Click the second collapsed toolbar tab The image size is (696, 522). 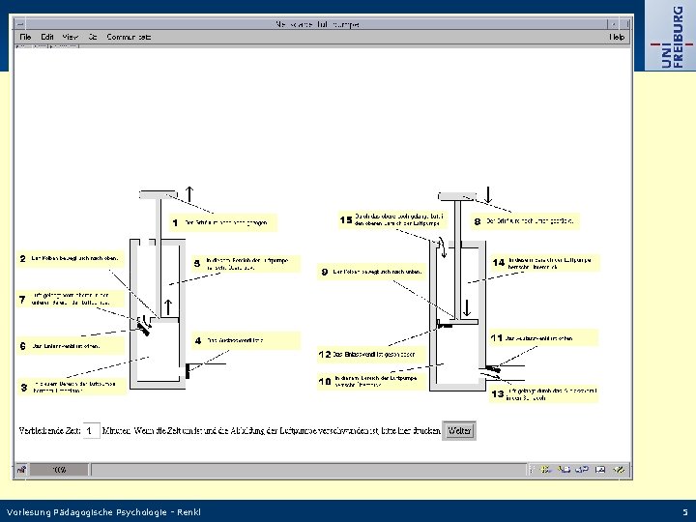(x=39, y=45)
